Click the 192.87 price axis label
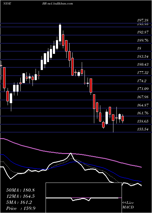Screen dimensions: 152x213 tap(143, 32)
